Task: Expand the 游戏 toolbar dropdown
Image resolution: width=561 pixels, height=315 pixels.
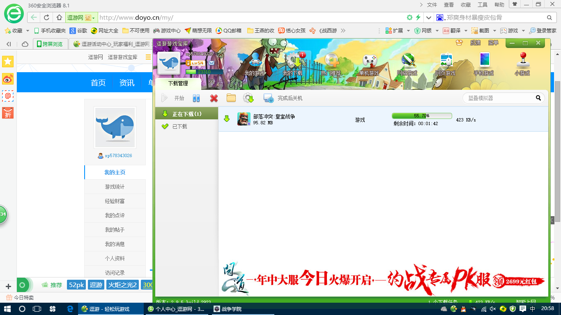Action: coord(523,31)
